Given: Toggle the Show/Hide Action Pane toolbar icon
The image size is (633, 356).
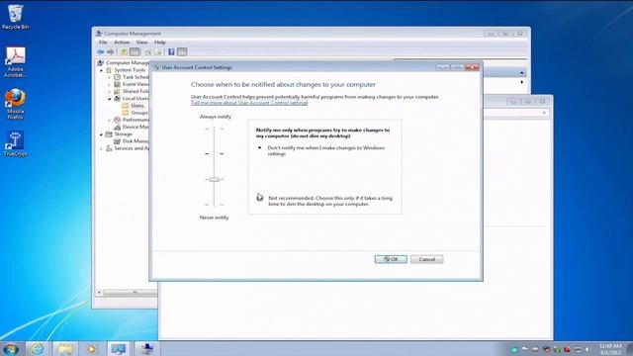Looking at the screenshot, I should click(182, 52).
